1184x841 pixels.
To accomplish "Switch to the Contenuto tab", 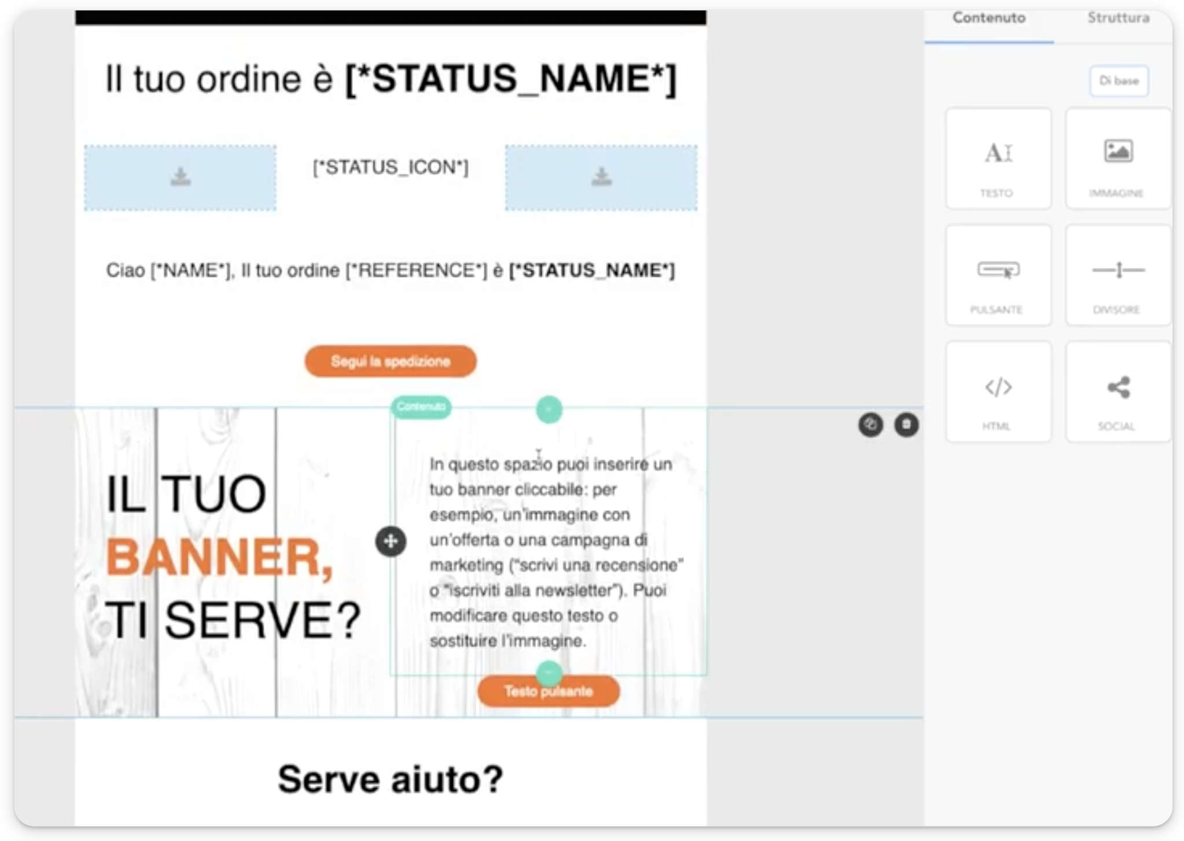I will coord(988,17).
